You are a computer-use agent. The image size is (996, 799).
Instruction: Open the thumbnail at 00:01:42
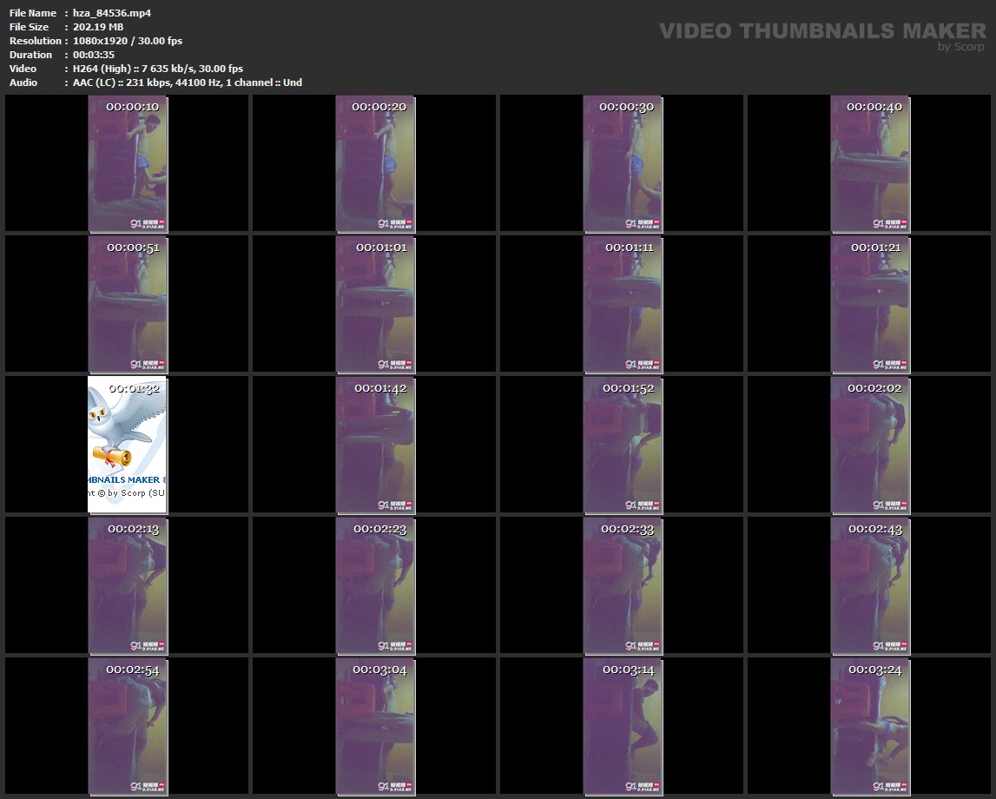[375, 444]
